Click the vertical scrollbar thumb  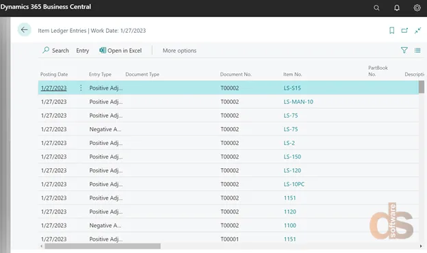[x=422, y=87]
